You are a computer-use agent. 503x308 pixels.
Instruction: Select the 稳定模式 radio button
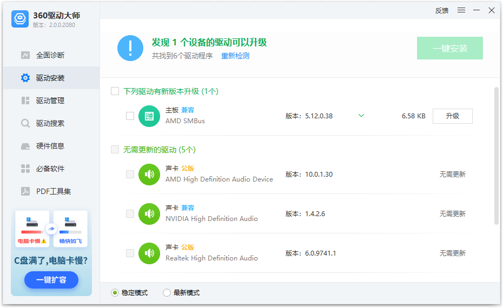pyautogui.click(x=115, y=293)
